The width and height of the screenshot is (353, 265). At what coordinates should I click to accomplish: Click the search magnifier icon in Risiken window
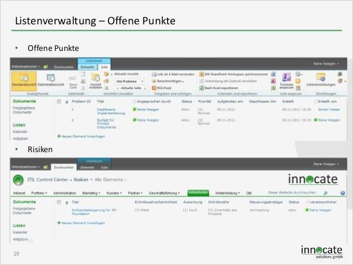click(325, 193)
